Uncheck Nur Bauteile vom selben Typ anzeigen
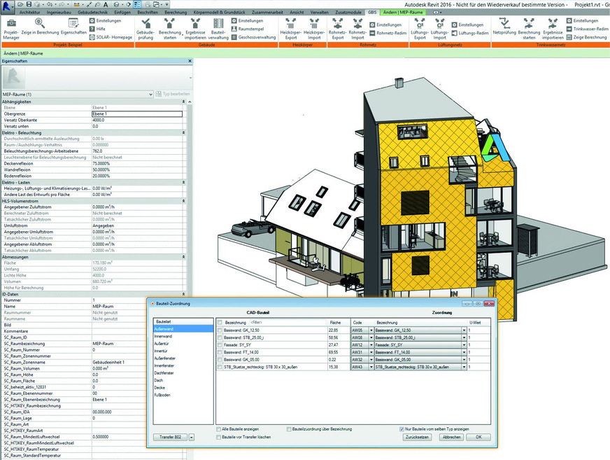610x460 pixels. point(402,429)
